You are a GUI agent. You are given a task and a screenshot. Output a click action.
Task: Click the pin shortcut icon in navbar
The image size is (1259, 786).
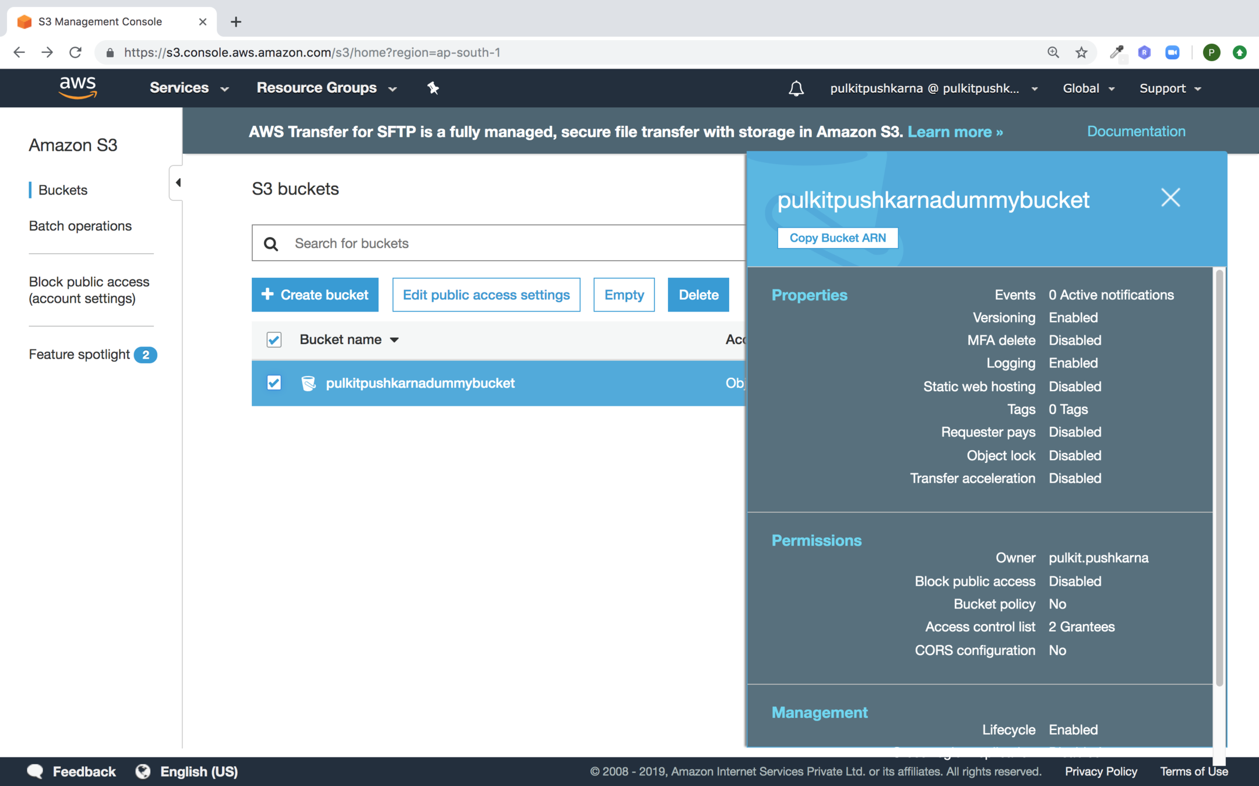click(x=432, y=88)
